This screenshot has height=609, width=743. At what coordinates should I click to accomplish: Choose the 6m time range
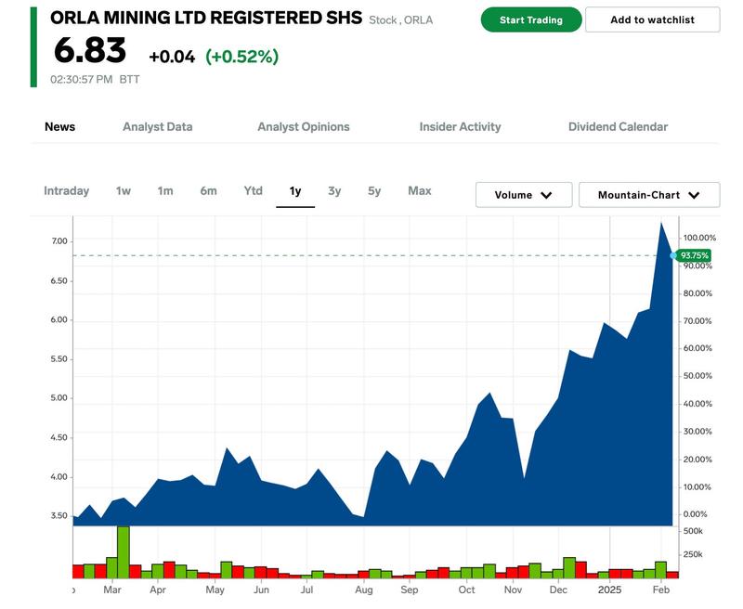point(208,191)
